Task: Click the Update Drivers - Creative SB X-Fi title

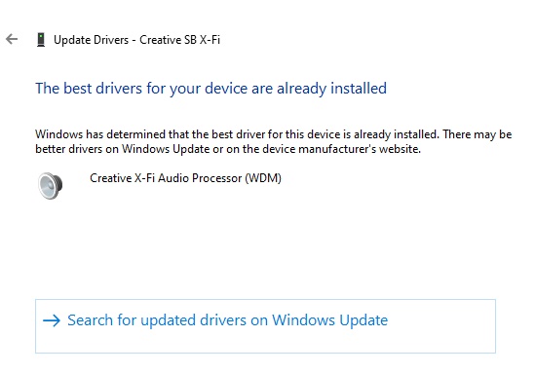Action: pyautogui.click(x=136, y=40)
